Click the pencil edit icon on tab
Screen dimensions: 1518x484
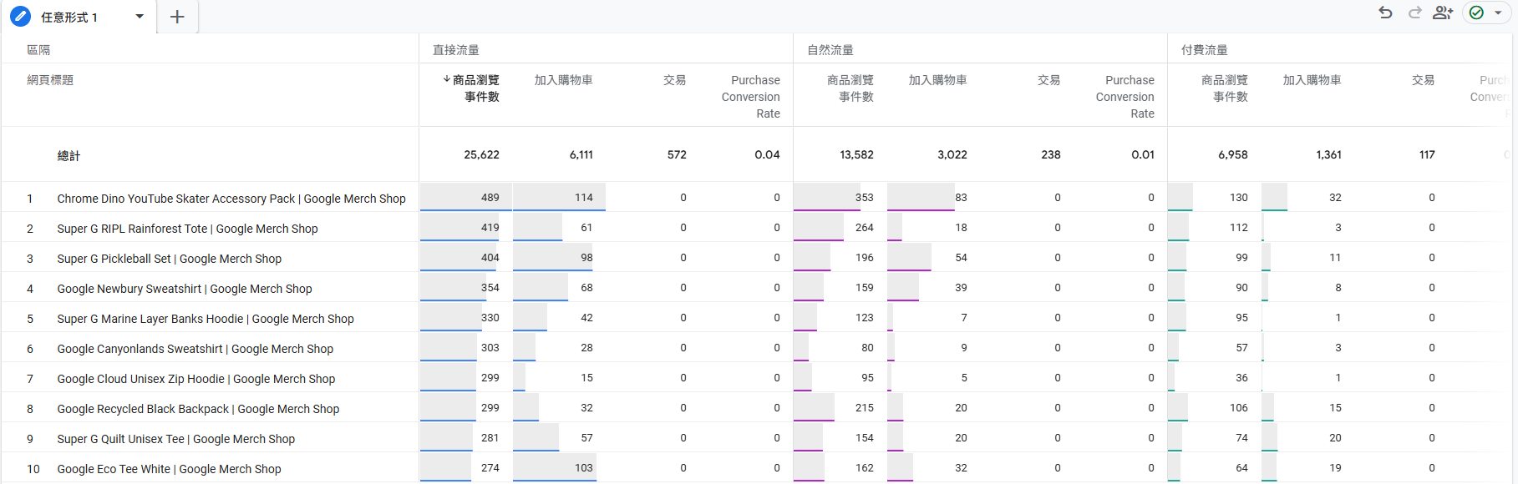pos(20,16)
